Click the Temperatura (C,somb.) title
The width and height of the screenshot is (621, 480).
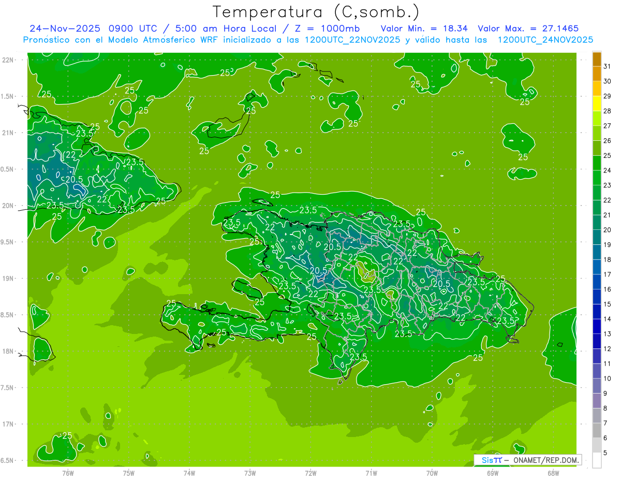(x=316, y=11)
